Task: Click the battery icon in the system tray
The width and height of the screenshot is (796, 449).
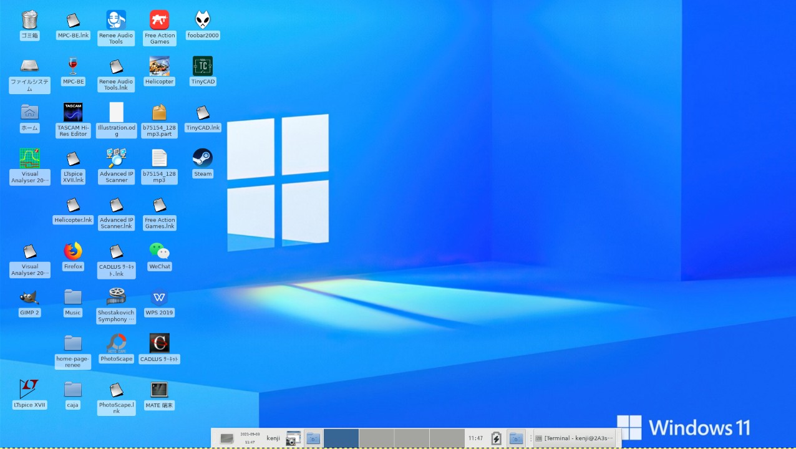Action: [496, 438]
